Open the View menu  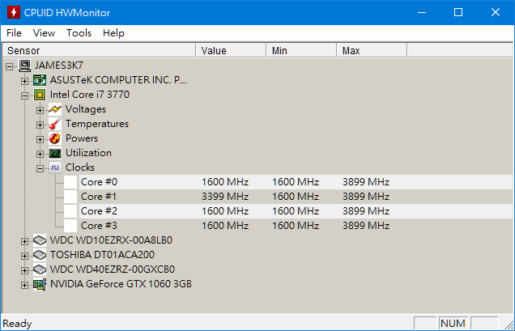click(44, 33)
